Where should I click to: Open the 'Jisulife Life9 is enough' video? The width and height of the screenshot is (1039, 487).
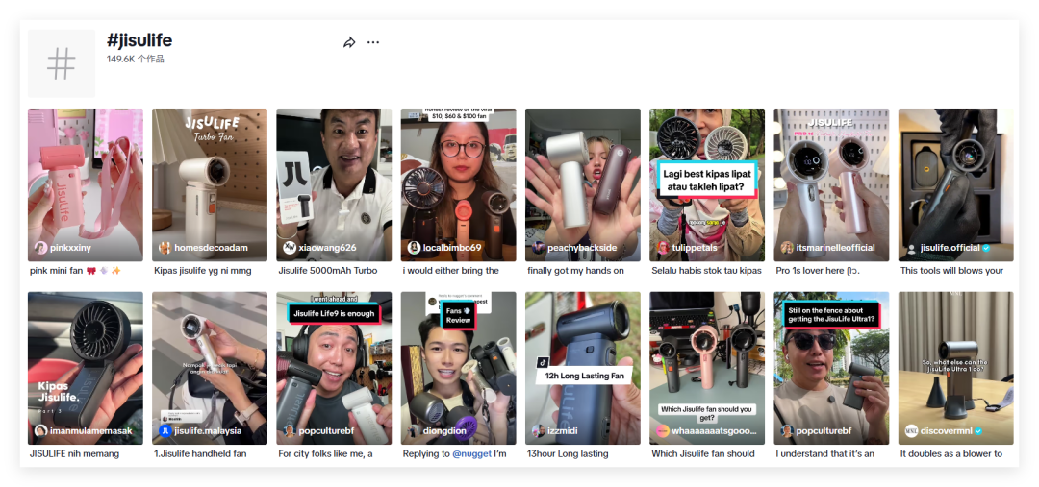pos(334,368)
